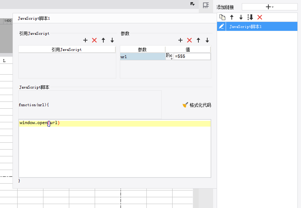Delete the JavaScript脚本1 hyperlink
This screenshot has width=301, height=208.
pos(260,17)
